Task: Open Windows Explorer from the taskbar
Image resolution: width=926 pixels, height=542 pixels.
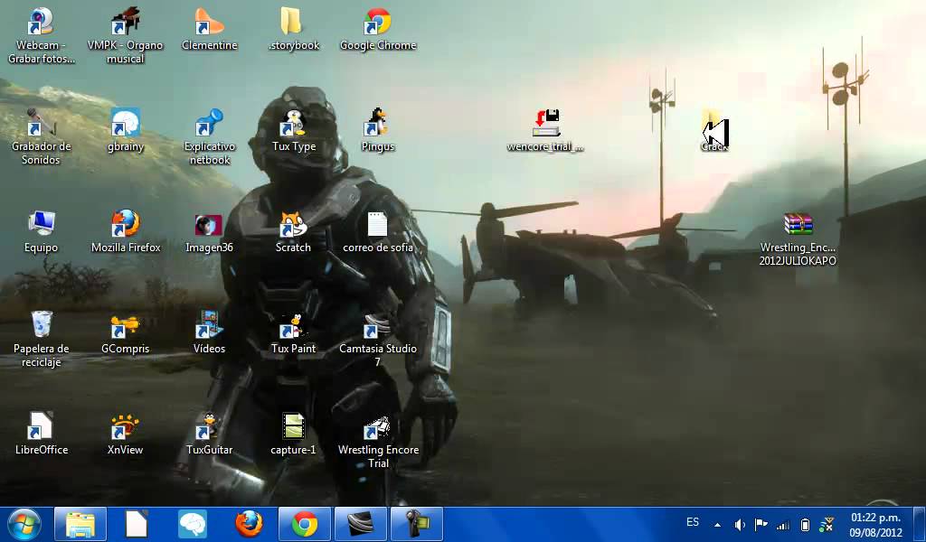Action: [x=80, y=524]
